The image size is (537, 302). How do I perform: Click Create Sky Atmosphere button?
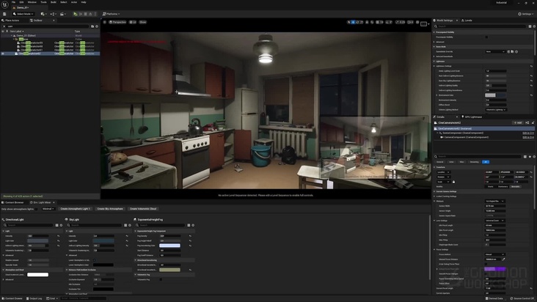[110, 208]
